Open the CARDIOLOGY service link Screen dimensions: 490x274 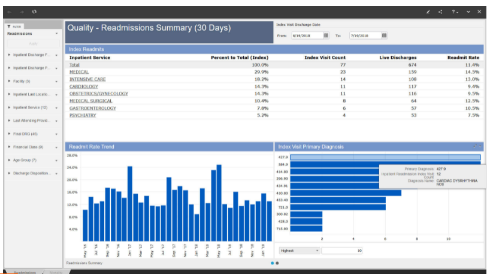[83, 86]
